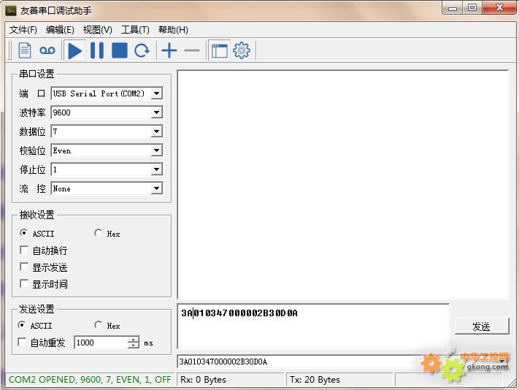The width and height of the screenshot is (519, 390).
Task: Expand the 波特率 baud rate dropdown
Action: (x=156, y=112)
